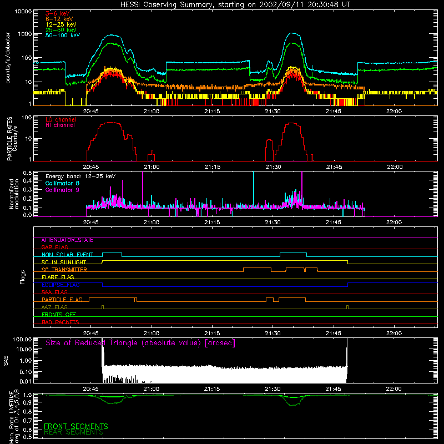Click the 'REAR SEGMENTS' legend label
Image resolution: width=444 pixels, height=444 pixels.
pos(74,432)
